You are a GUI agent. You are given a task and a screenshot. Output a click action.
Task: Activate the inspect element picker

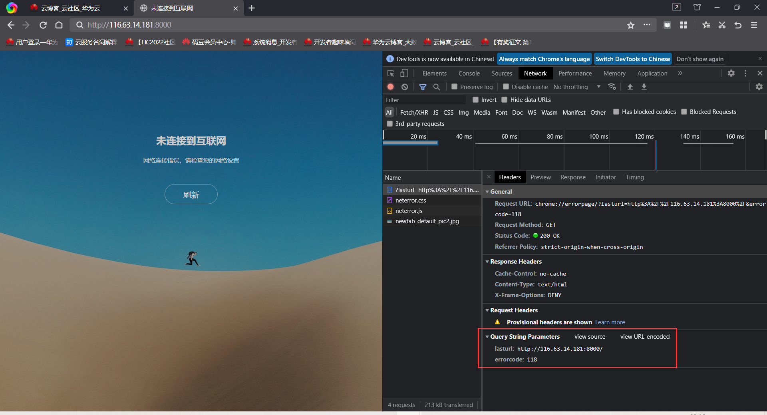click(x=391, y=73)
